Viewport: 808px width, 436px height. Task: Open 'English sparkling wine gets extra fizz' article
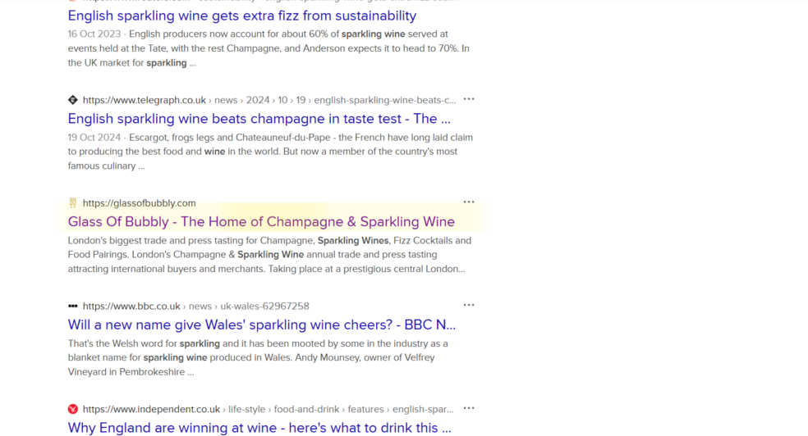[242, 16]
